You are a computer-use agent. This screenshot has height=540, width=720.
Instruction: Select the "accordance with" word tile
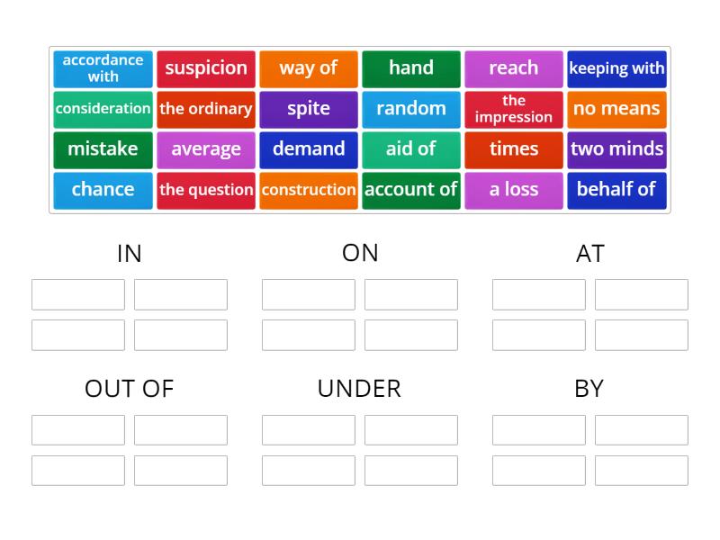click(102, 68)
